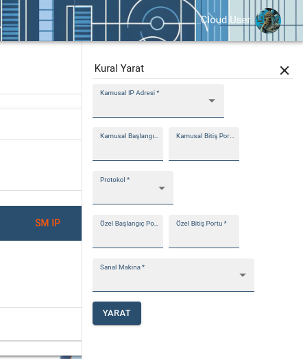Click the YARAT button

click(117, 313)
